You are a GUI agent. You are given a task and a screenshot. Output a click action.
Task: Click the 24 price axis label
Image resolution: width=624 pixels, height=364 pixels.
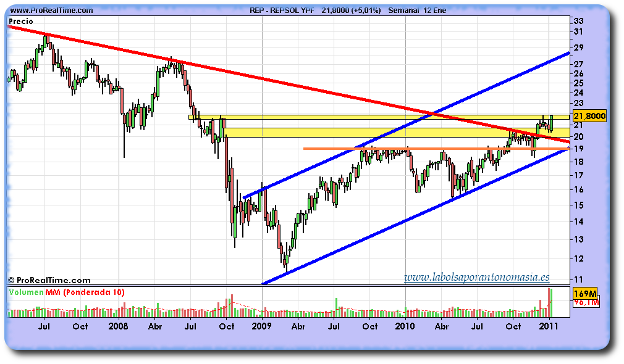coord(579,93)
